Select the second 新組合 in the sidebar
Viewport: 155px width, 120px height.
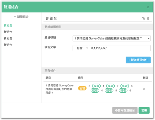(x=8, y=32)
